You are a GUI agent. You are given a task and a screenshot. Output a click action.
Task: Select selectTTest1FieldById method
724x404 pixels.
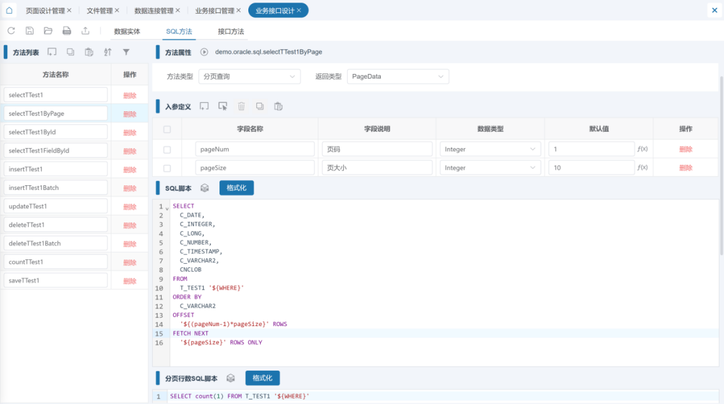pyautogui.click(x=56, y=151)
